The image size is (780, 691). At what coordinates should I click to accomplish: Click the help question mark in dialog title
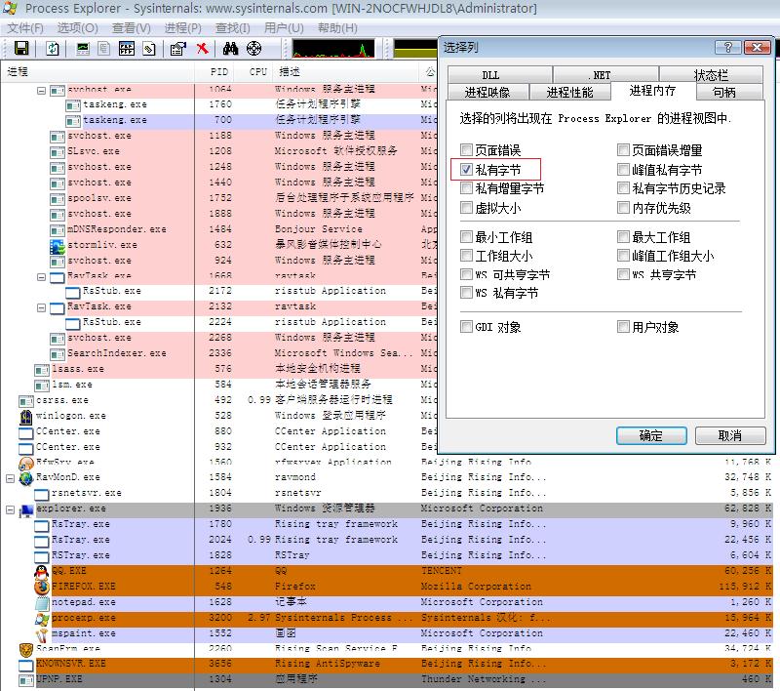tap(727, 47)
